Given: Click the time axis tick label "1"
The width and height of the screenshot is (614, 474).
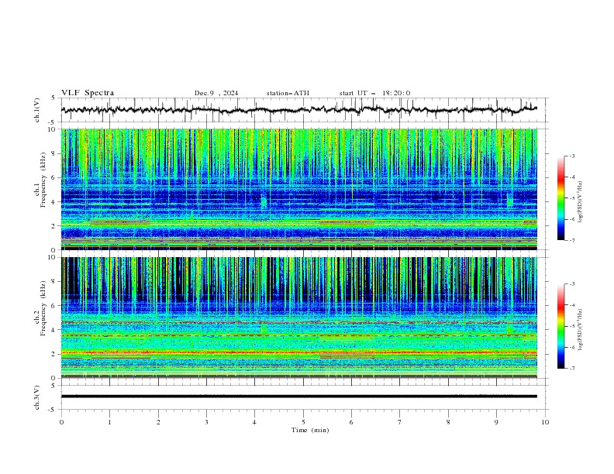Looking at the screenshot, I should pyautogui.click(x=109, y=422).
